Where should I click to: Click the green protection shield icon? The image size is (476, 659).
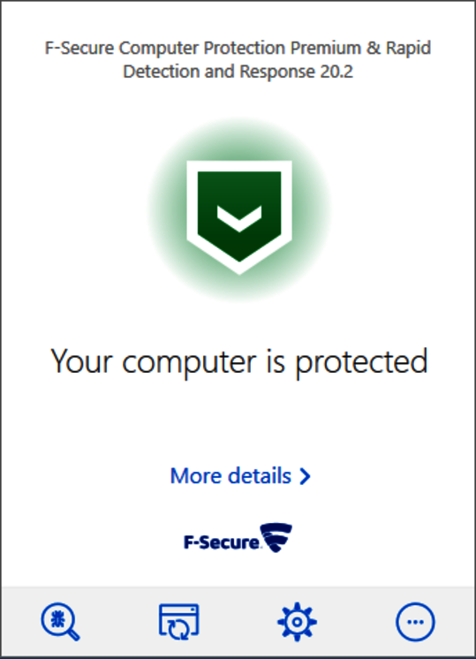click(239, 217)
